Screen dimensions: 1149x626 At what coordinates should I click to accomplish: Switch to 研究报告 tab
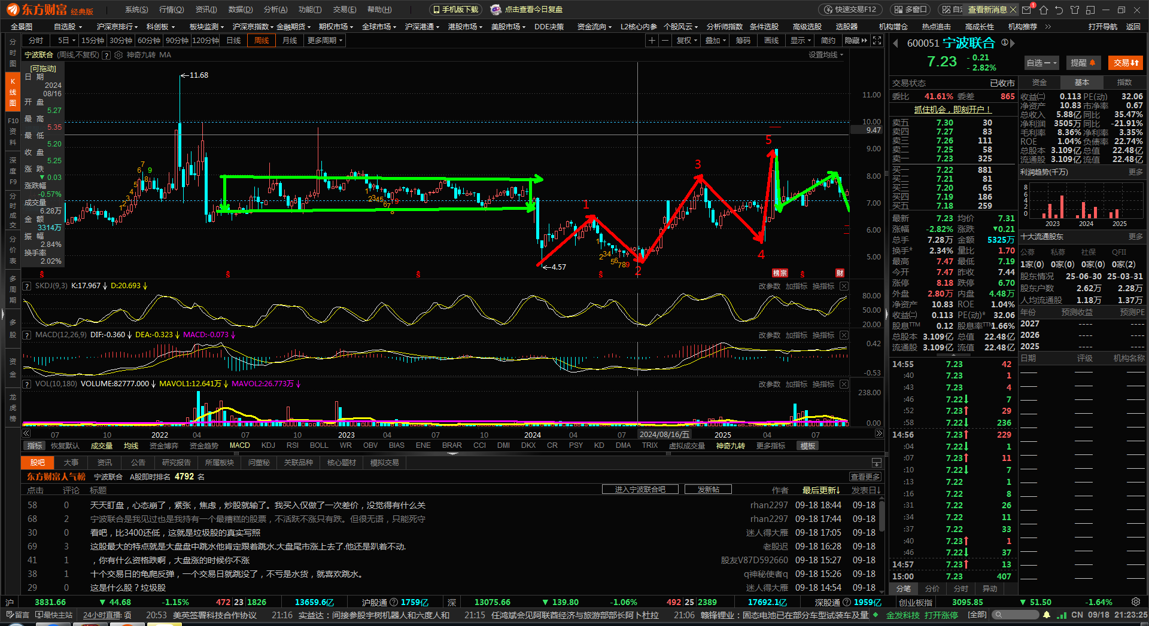[177, 463]
